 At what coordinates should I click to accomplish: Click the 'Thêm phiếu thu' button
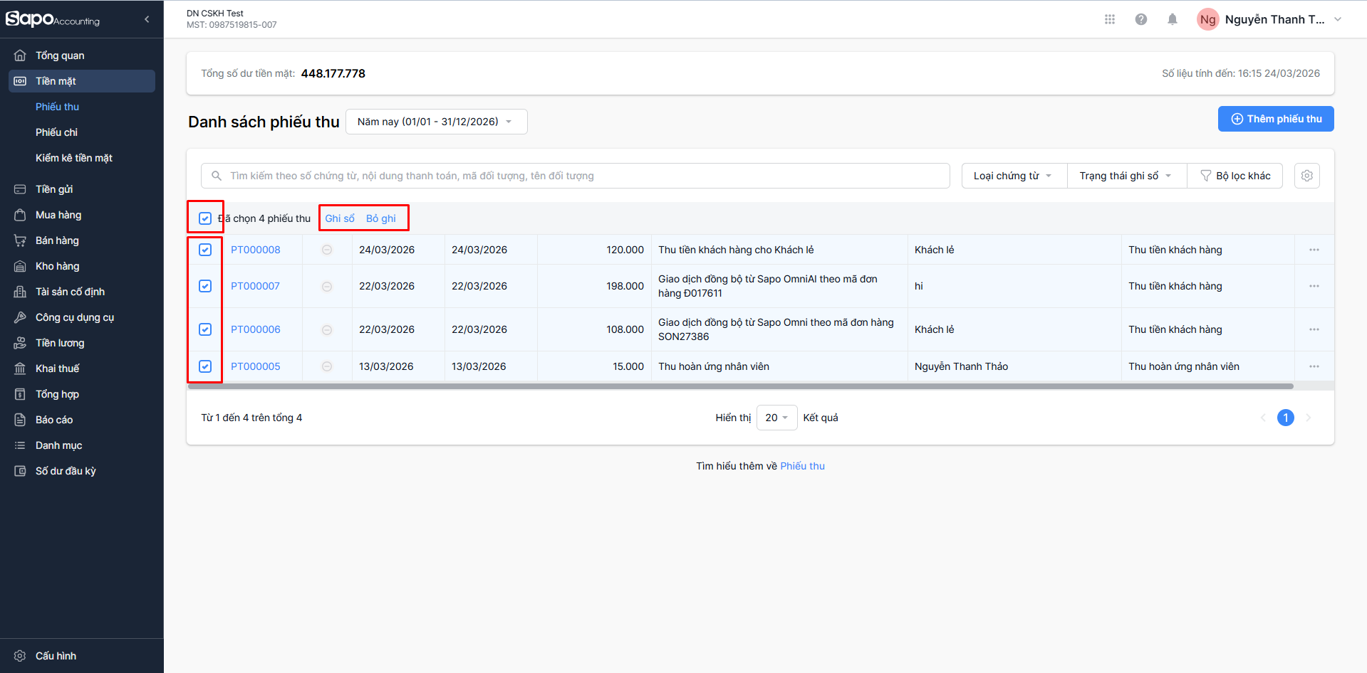1275,119
